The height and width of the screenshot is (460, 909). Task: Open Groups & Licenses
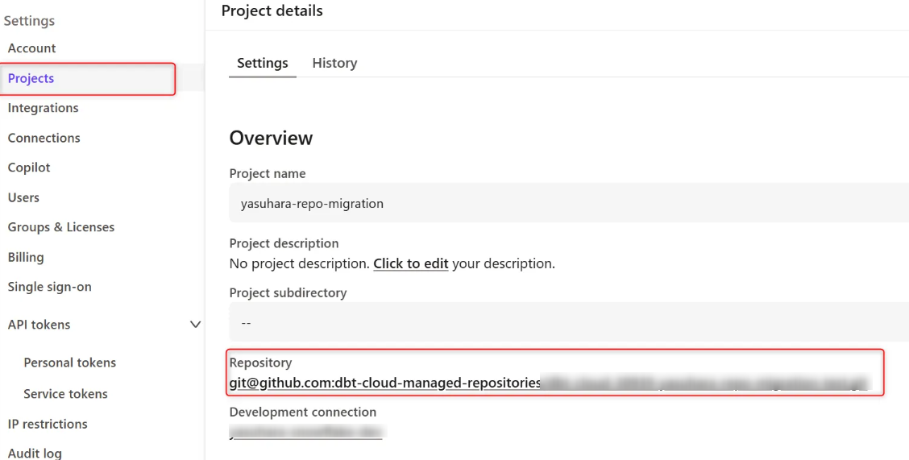click(61, 227)
